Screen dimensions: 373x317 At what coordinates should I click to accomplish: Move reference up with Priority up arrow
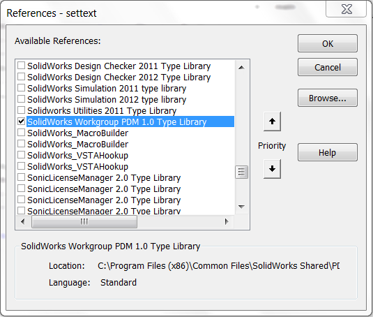point(272,121)
